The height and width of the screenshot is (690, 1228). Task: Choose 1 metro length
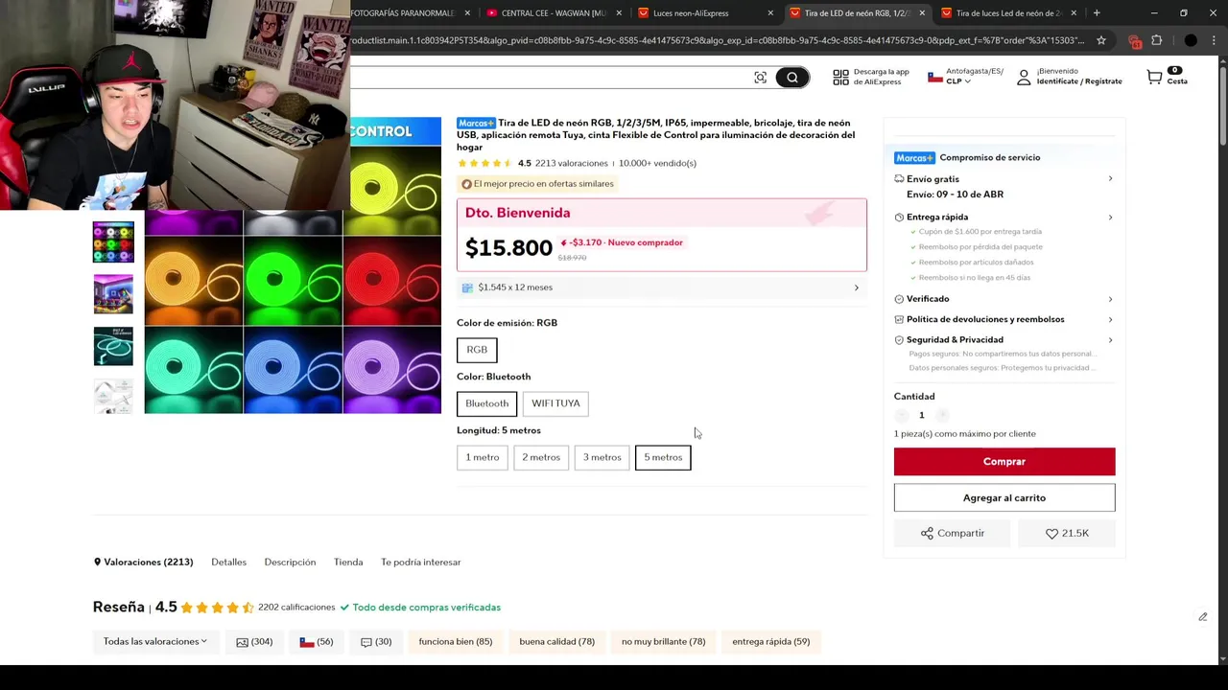483,457
